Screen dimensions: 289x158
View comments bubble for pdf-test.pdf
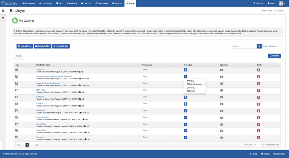[x=222, y=111]
